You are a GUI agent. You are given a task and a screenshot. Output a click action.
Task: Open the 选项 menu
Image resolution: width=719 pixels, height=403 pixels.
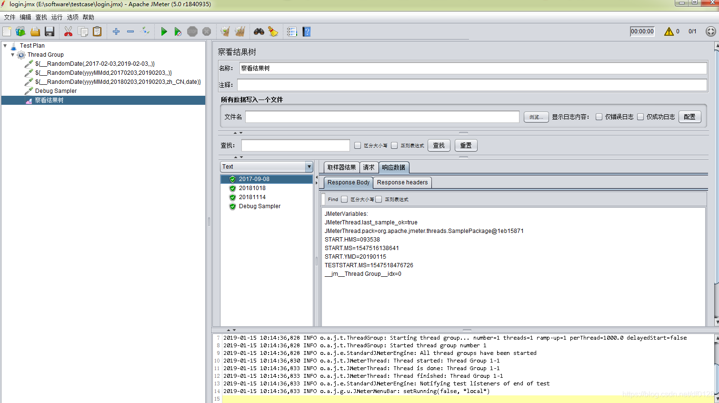(72, 17)
